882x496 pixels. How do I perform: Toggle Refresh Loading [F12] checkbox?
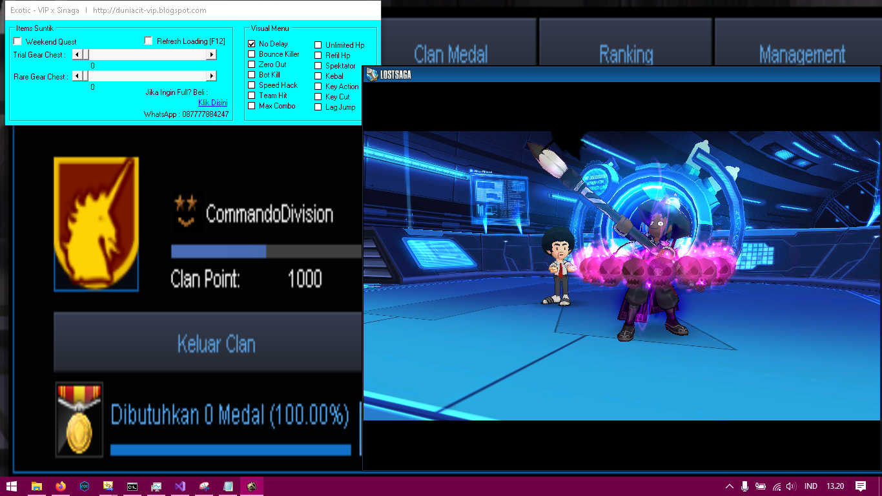click(x=149, y=41)
